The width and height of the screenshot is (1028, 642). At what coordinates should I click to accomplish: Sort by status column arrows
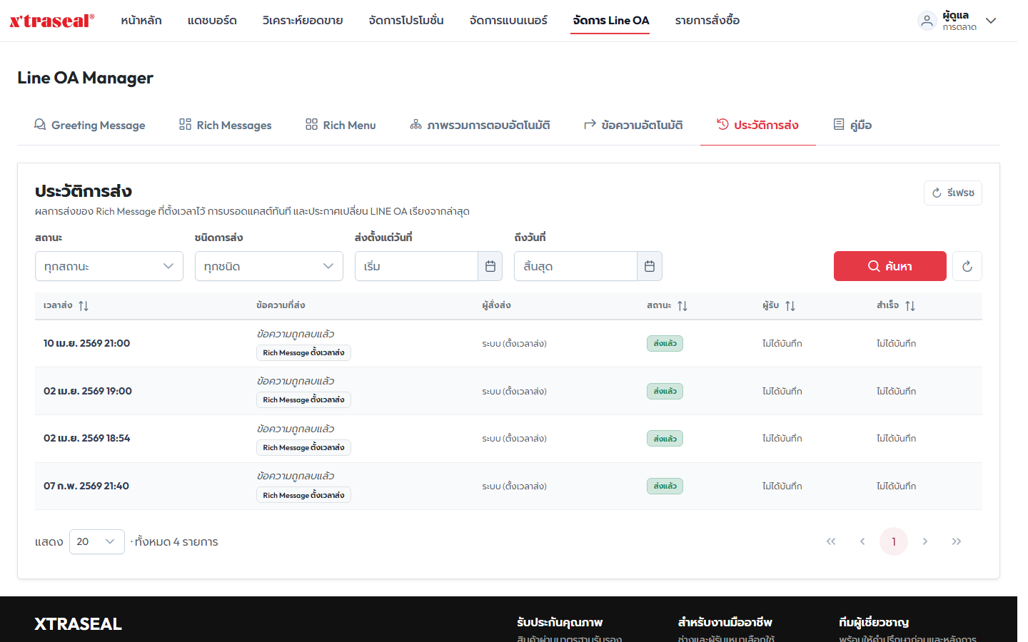click(682, 305)
